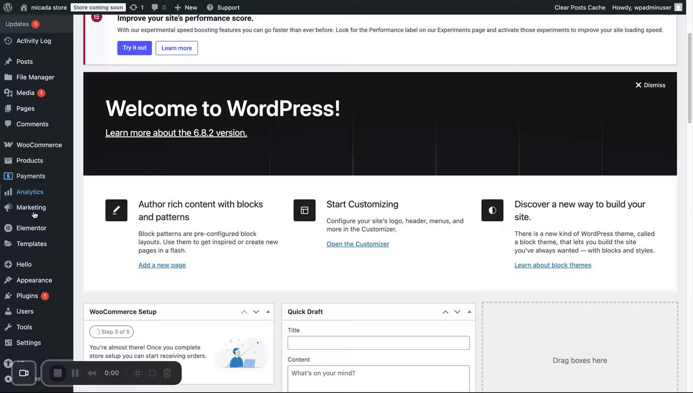The height and width of the screenshot is (393, 693).
Task: Open the Customizer link
Action: coord(358,244)
